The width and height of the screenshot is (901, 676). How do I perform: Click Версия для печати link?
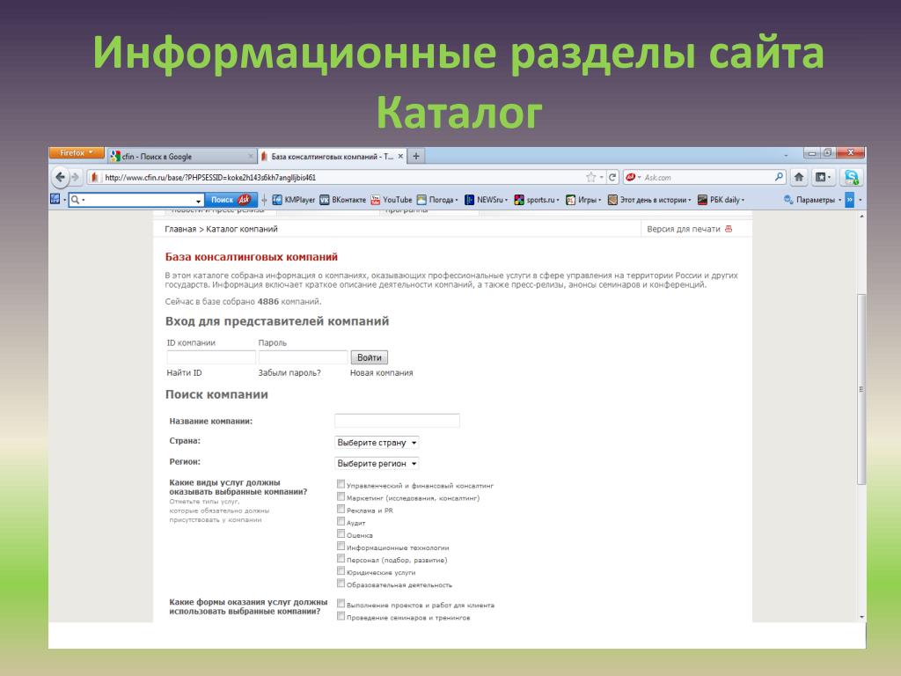(x=683, y=229)
